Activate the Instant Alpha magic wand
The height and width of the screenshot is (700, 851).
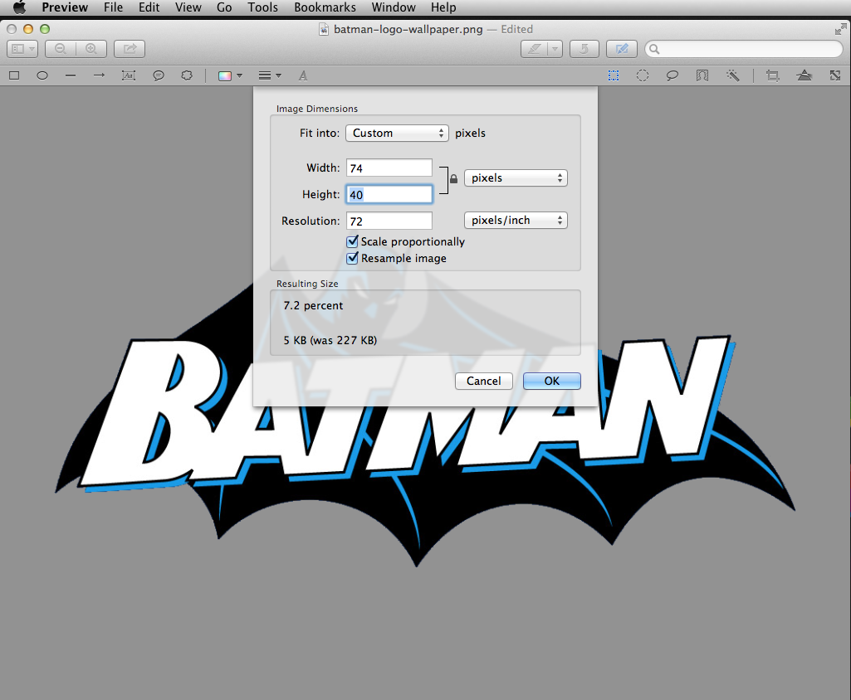click(732, 75)
